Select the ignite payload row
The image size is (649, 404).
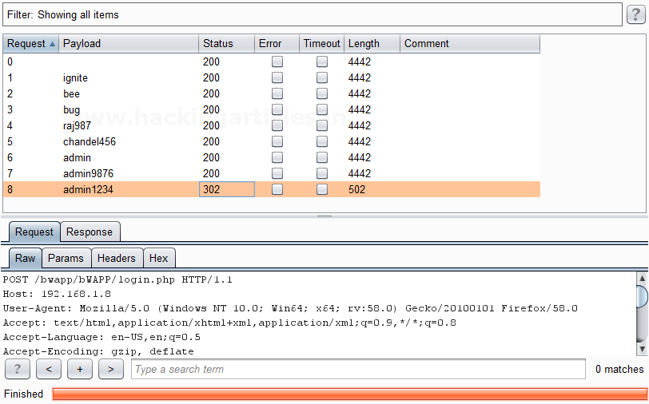[272, 77]
